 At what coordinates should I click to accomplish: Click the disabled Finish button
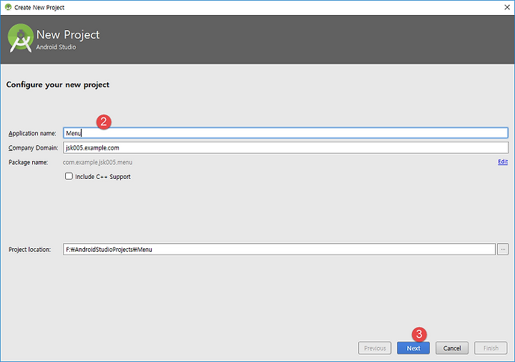coord(491,348)
